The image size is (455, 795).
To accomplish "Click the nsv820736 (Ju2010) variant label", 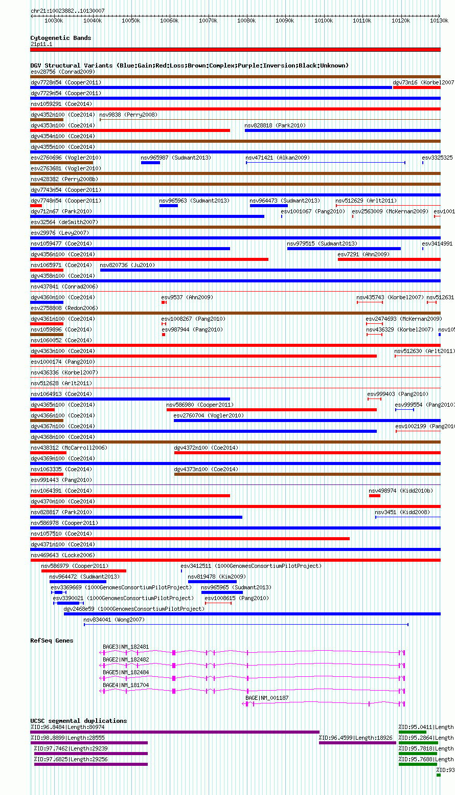I will (x=127, y=266).
